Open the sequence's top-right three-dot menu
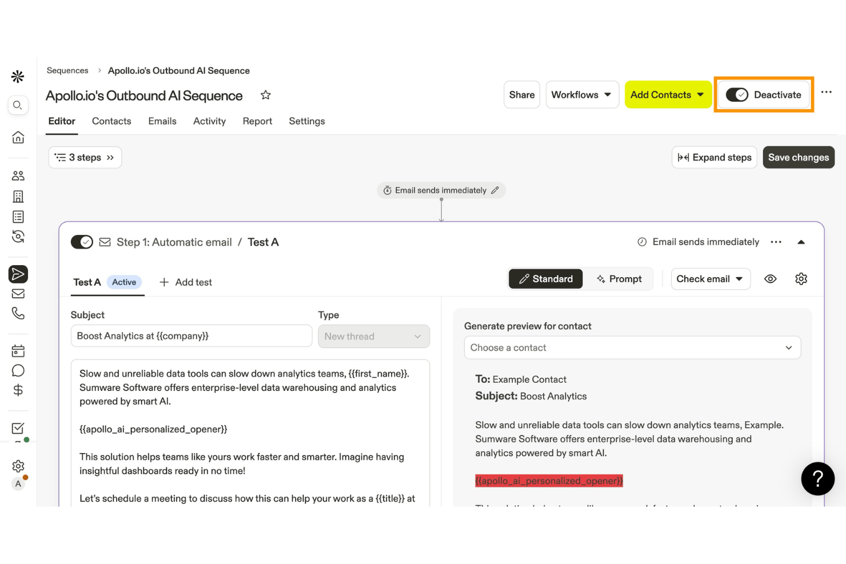The height and width of the screenshot is (564, 846). click(x=826, y=92)
